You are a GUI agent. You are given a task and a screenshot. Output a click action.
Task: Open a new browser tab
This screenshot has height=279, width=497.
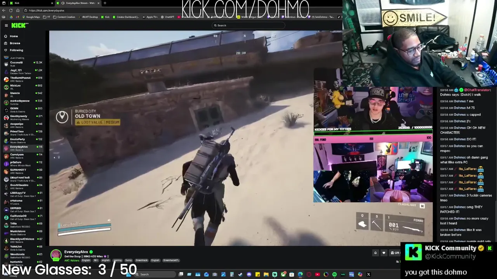pos(105,3)
